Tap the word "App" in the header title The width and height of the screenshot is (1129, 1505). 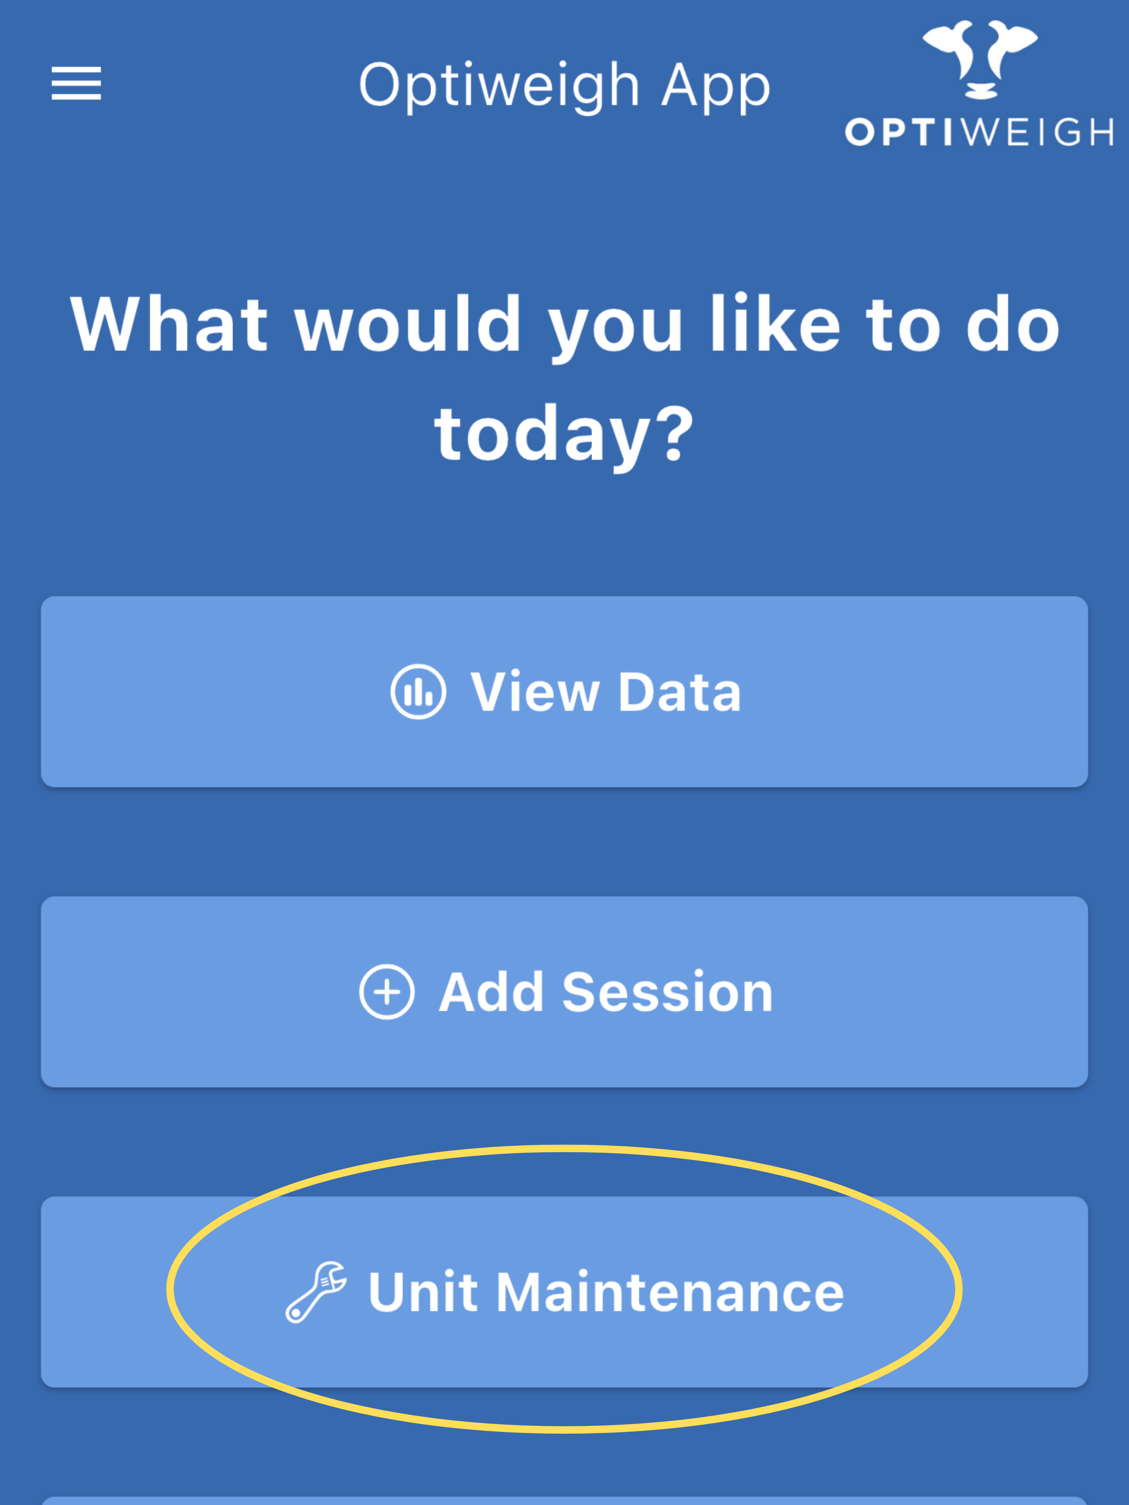pos(715,87)
